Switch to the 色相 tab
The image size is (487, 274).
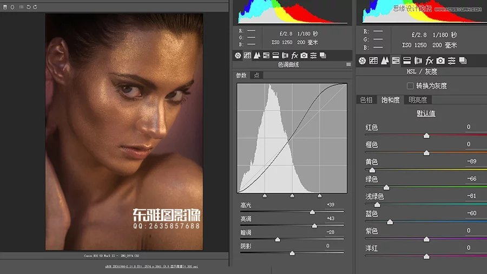[x=366, y=100]
